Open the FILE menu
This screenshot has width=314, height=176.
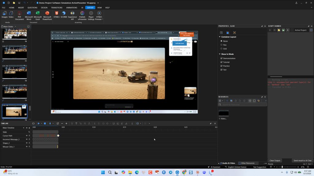(x=4, y=8)
